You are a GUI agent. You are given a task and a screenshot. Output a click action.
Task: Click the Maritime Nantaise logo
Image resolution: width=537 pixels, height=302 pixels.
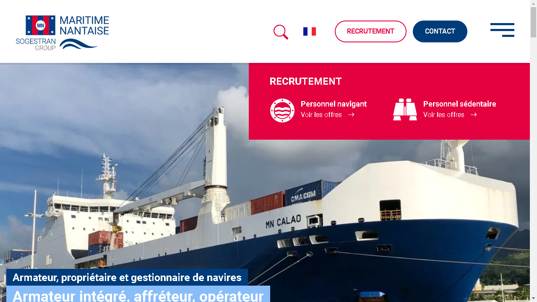point(63,33)
